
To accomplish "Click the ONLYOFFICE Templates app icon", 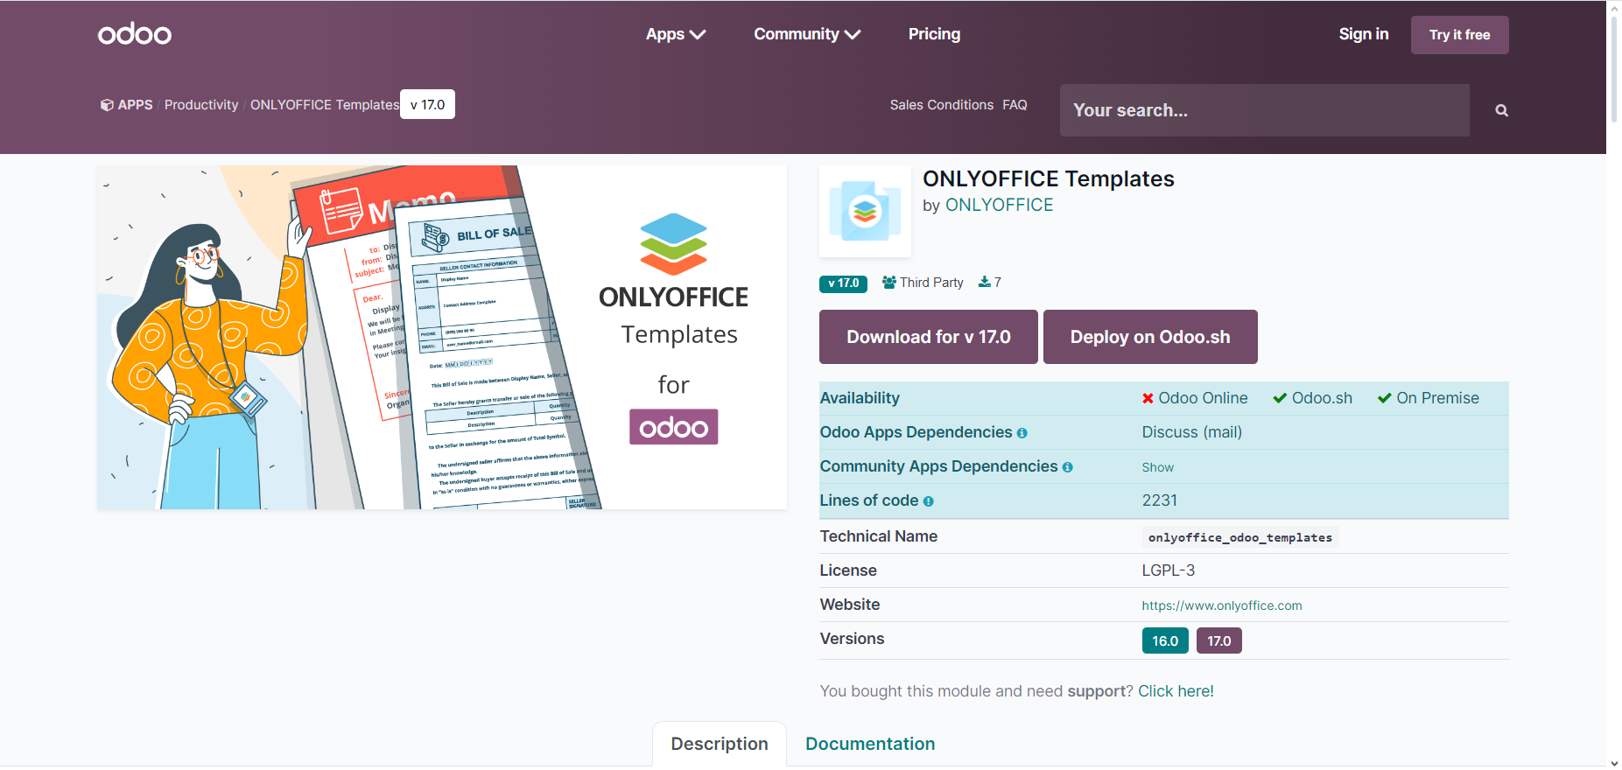I will tap(865, 212).
